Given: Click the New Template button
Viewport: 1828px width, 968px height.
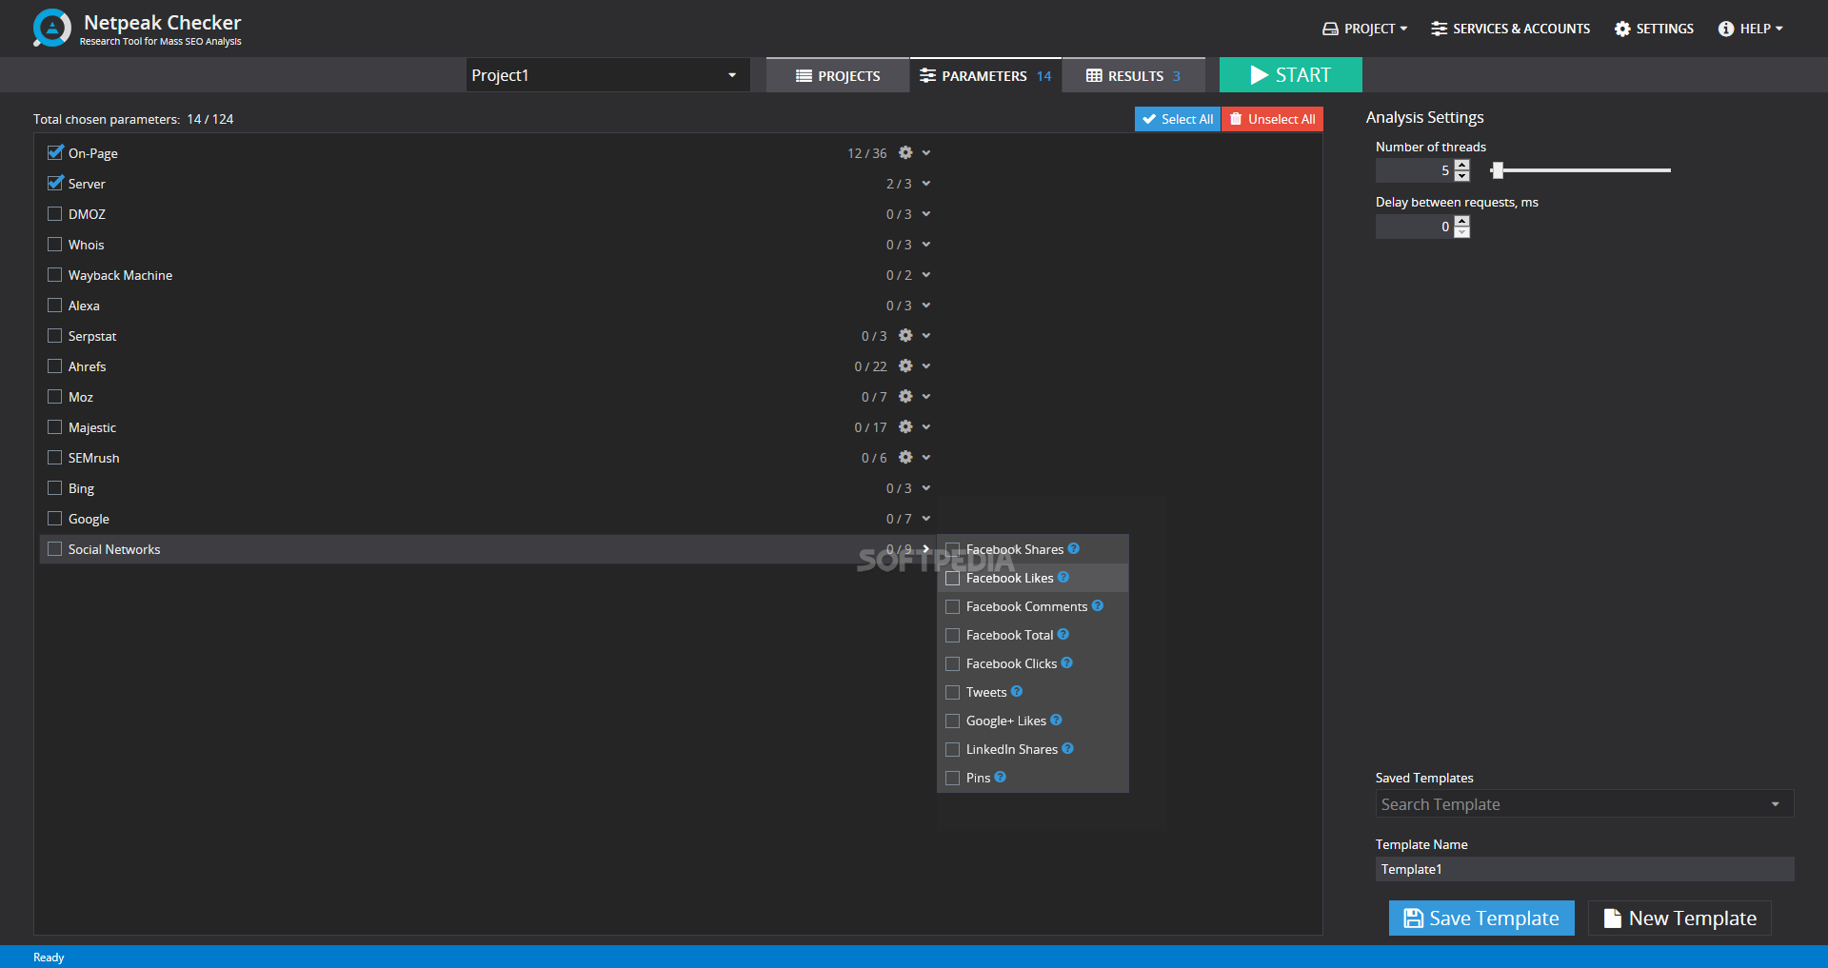Looking at the screenshot, I should (1679, 918).
